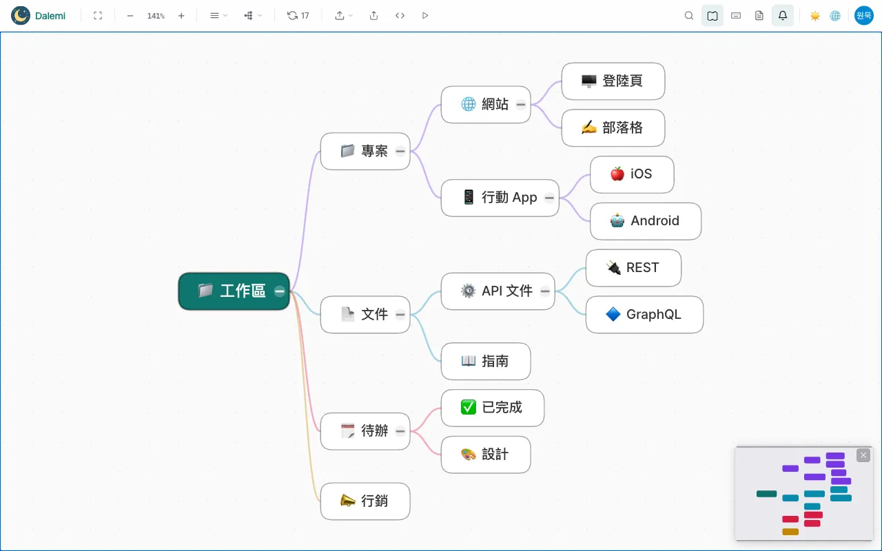Image resolution: width=882 pixels, height=551 pixels.
Task: Click the teal root block in minimap
Action: (766, 494)
